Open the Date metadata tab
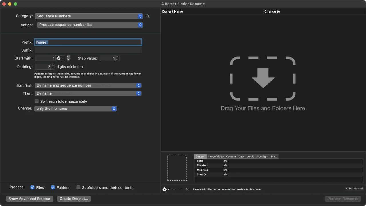Image resolution: width=366 pixels, height=206 pixels. [242, 156]
